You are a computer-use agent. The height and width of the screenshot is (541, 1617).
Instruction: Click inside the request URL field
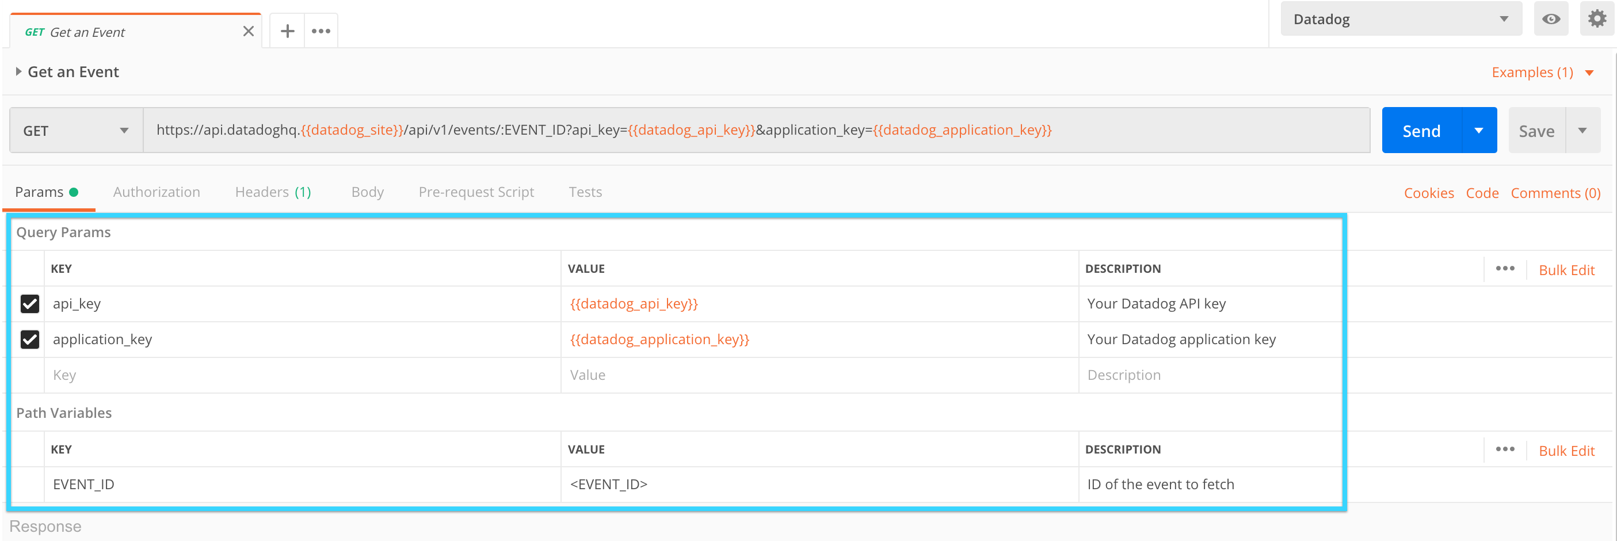coord(691,130)
